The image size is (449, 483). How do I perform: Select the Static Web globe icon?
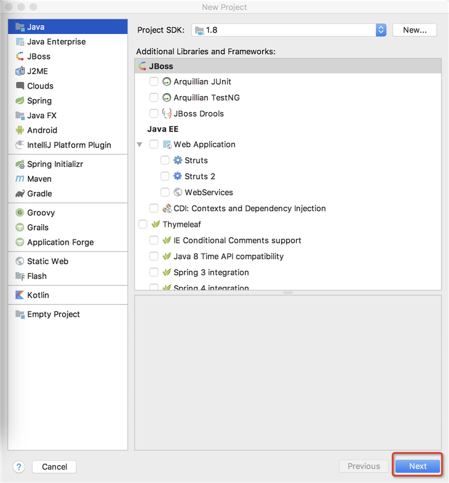pyautogui.click(x=20, y=261)
